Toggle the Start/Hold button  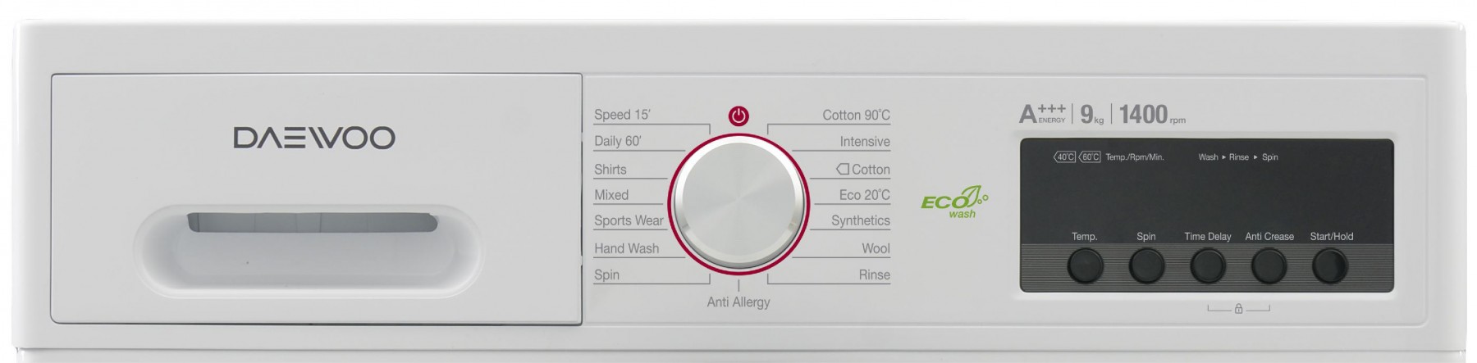[x=1330, y=265]
